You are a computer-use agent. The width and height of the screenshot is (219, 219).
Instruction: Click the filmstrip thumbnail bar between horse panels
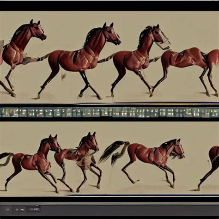click(109, 112)
